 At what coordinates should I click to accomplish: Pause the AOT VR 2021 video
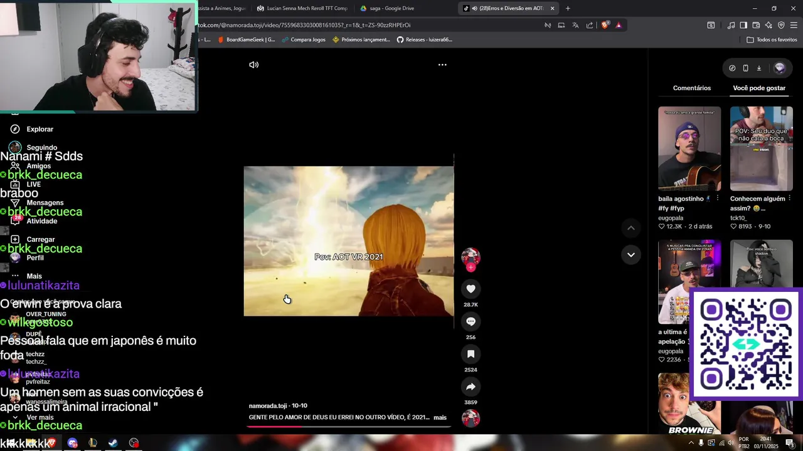(349, 241)
